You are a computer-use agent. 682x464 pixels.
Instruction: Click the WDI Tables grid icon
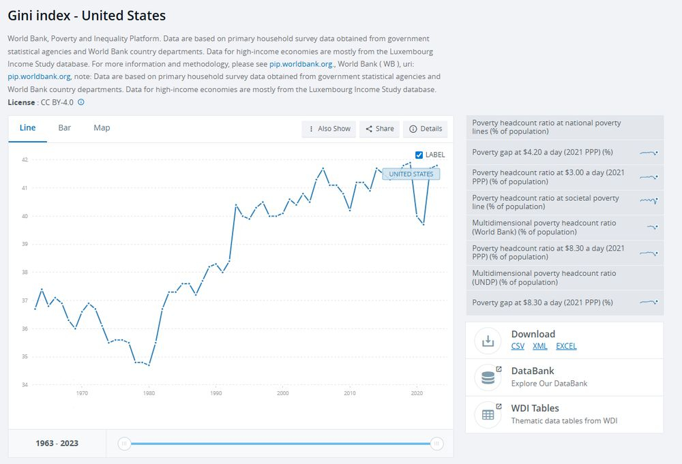tap(488, 414)
